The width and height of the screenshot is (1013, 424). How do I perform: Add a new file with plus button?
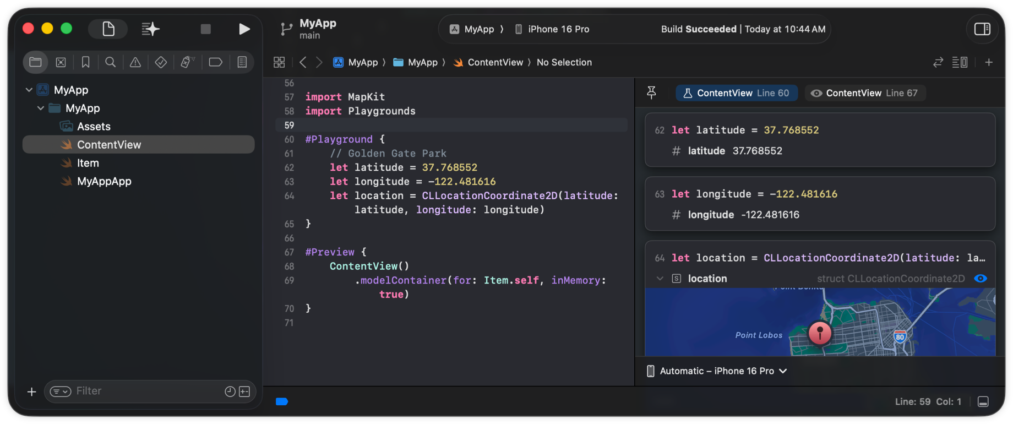pos(31,392)
